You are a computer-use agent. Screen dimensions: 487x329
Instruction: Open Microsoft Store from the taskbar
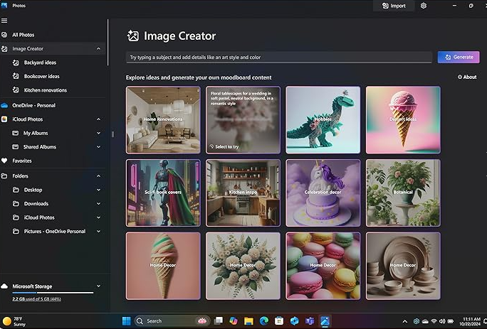click(279, 321)
